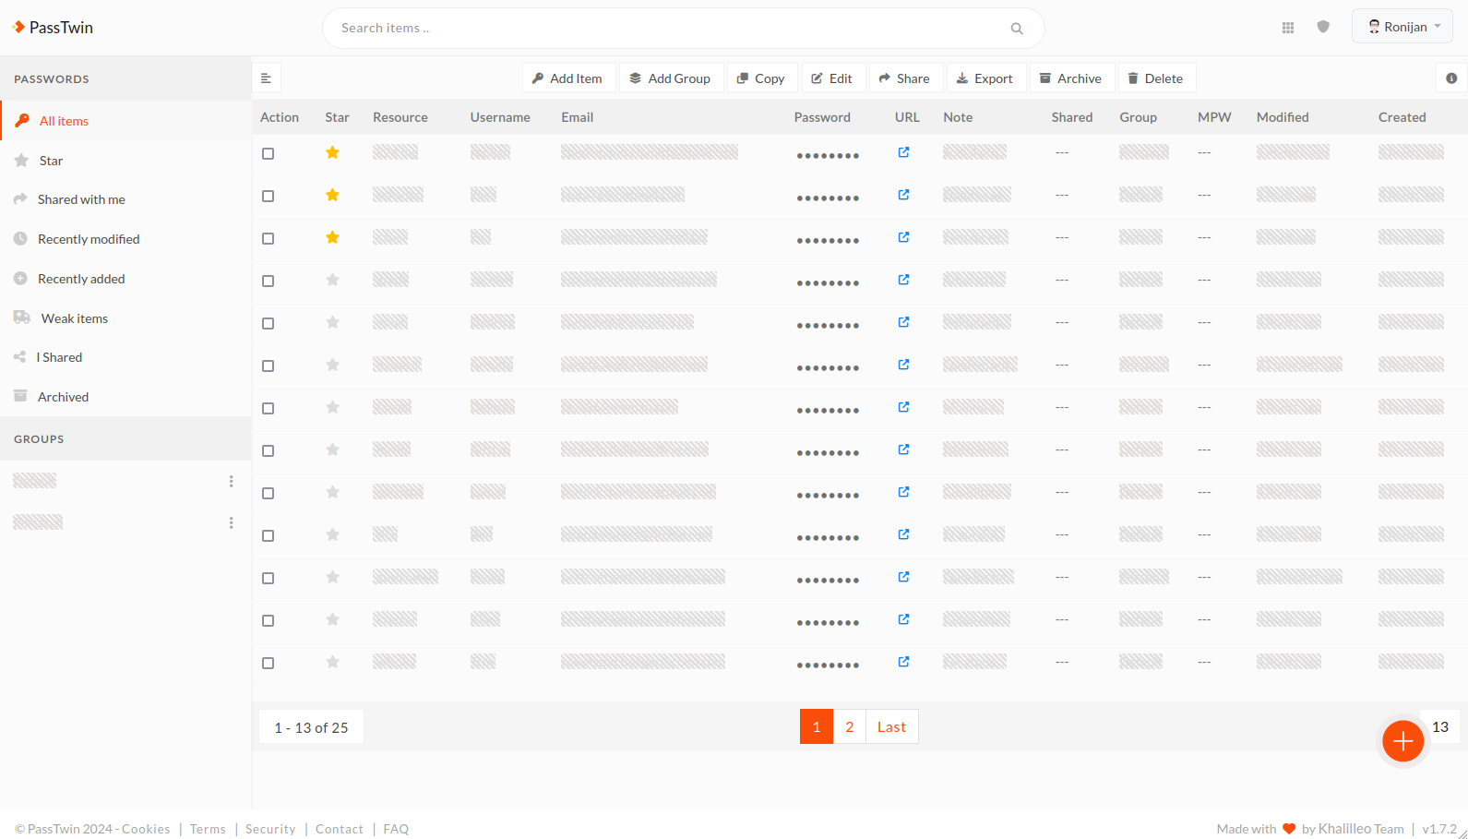Open the options menu for the first group
Screen dimensions: 1468x839
coord(231,481)
